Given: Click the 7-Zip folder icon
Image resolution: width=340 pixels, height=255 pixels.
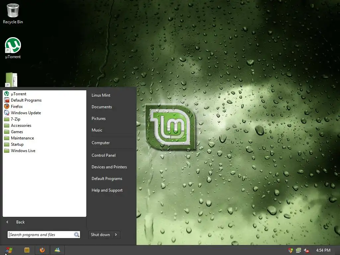Looking at the screenshot, I should pyautogui.click(x=7, y=119).
